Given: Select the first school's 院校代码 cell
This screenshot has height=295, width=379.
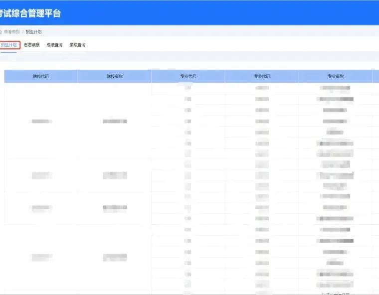Looking at the screenshot, I should click(41, 121).
